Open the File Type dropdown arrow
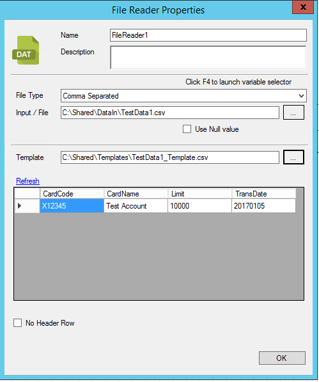 (301, 96)
